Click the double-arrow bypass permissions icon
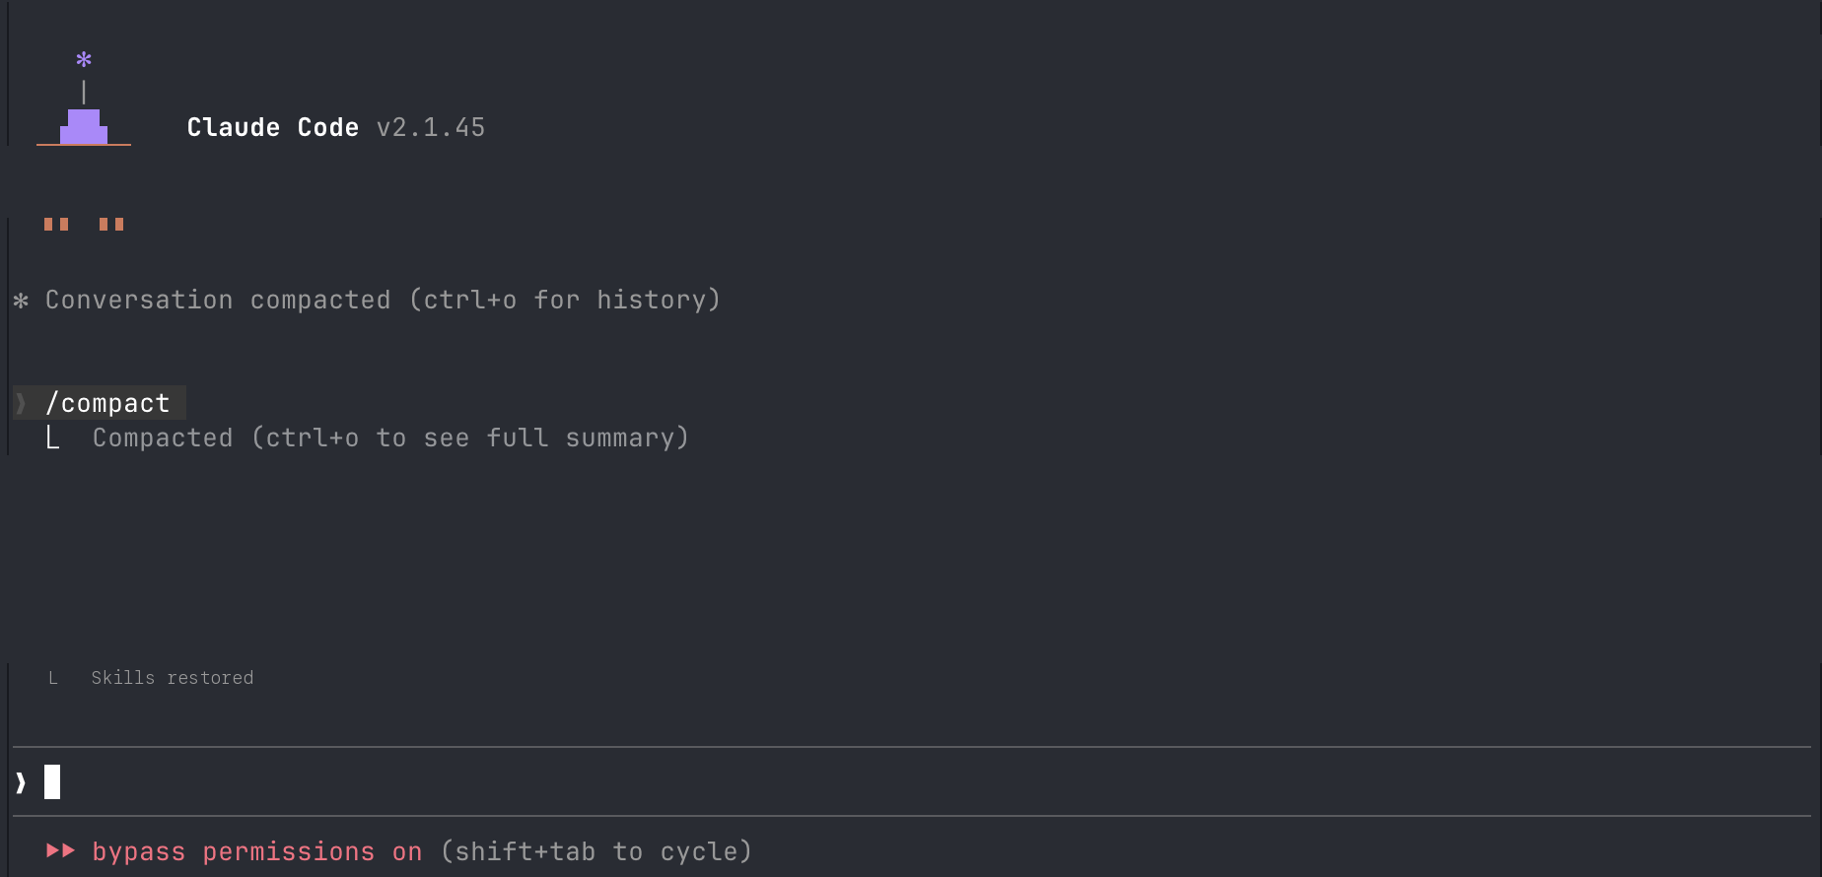Screen dimensions: 1822x877 (61, 850)
